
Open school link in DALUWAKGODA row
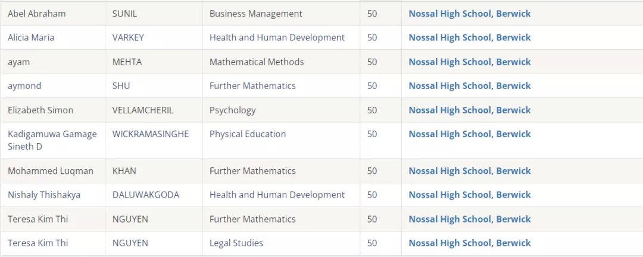point(470,195)
